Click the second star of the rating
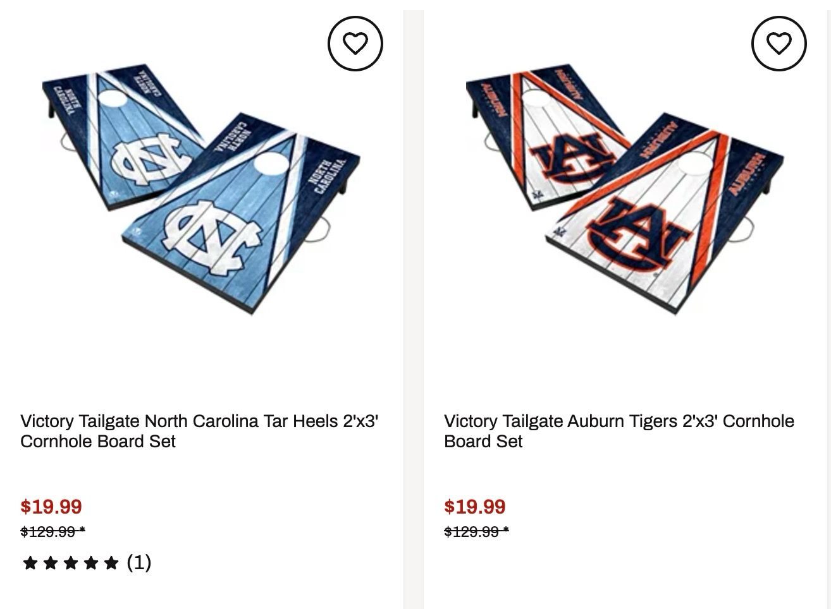 pyautogui.click(x=51, y=562)
